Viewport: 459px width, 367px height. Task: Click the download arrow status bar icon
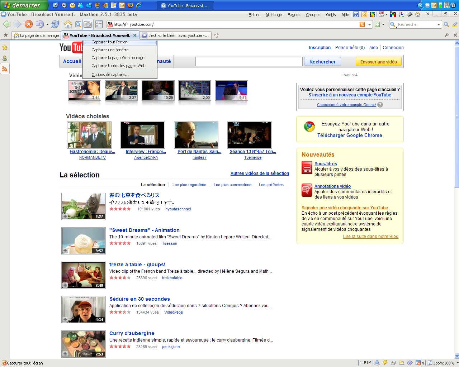(377, 363)
